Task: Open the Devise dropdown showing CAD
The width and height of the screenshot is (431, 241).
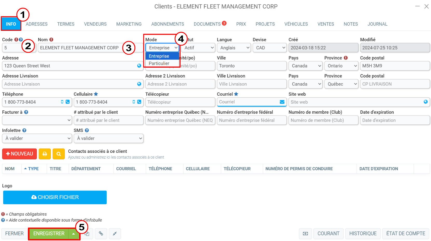Action: [x=270, y=48]
